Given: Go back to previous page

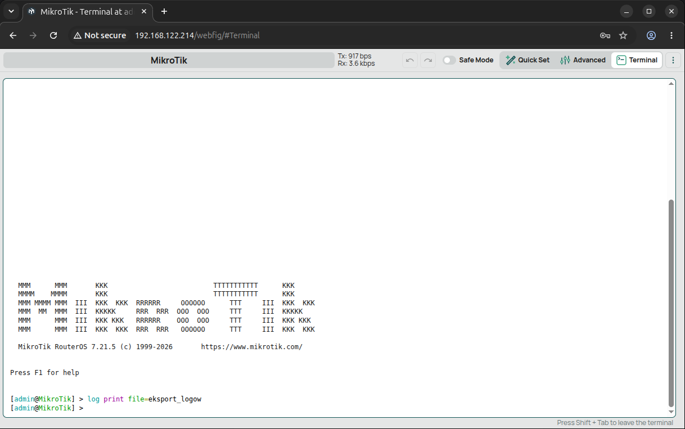Looking at the screenshot, I should (13, 35).
